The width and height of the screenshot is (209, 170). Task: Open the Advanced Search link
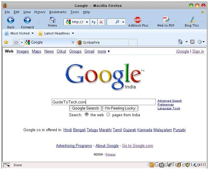[170, 101]
